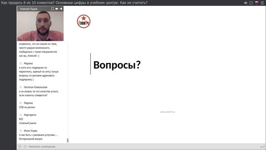Select name Наталья Ковальская in chat

(x=36, y=87)
